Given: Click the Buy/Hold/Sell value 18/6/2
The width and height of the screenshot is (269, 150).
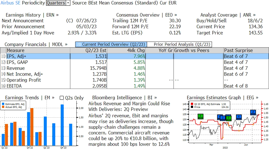Looking at the screenshot, I should (255, 21).
